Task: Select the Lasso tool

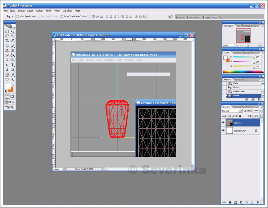Action: (x=7, y=36)
